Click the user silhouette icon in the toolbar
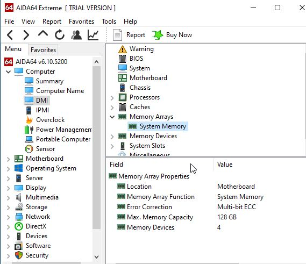 click(x=76, y=35)
